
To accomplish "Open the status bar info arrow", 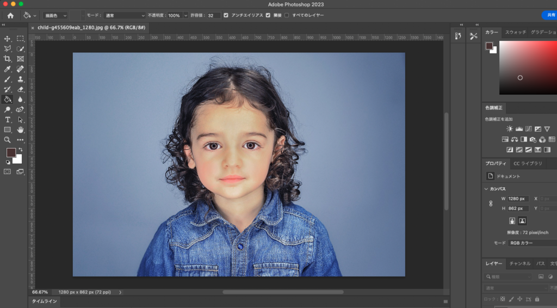I will (120, 292).
